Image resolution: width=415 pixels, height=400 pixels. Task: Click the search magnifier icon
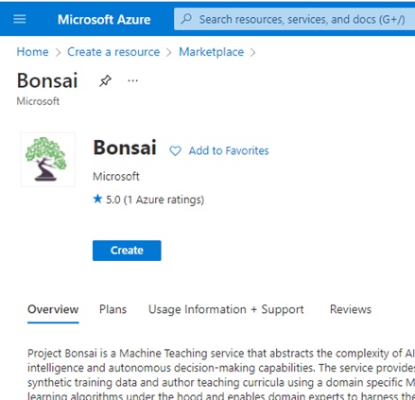(x=186, y=19)
